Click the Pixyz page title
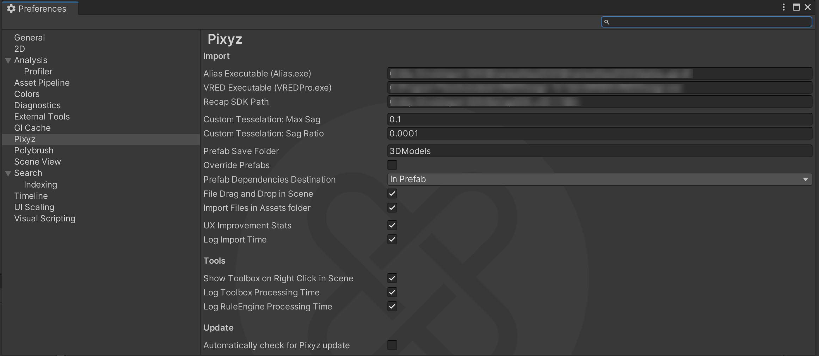This screenshot has height=356, width=819. pyautogui.click(x=225, y=39)
